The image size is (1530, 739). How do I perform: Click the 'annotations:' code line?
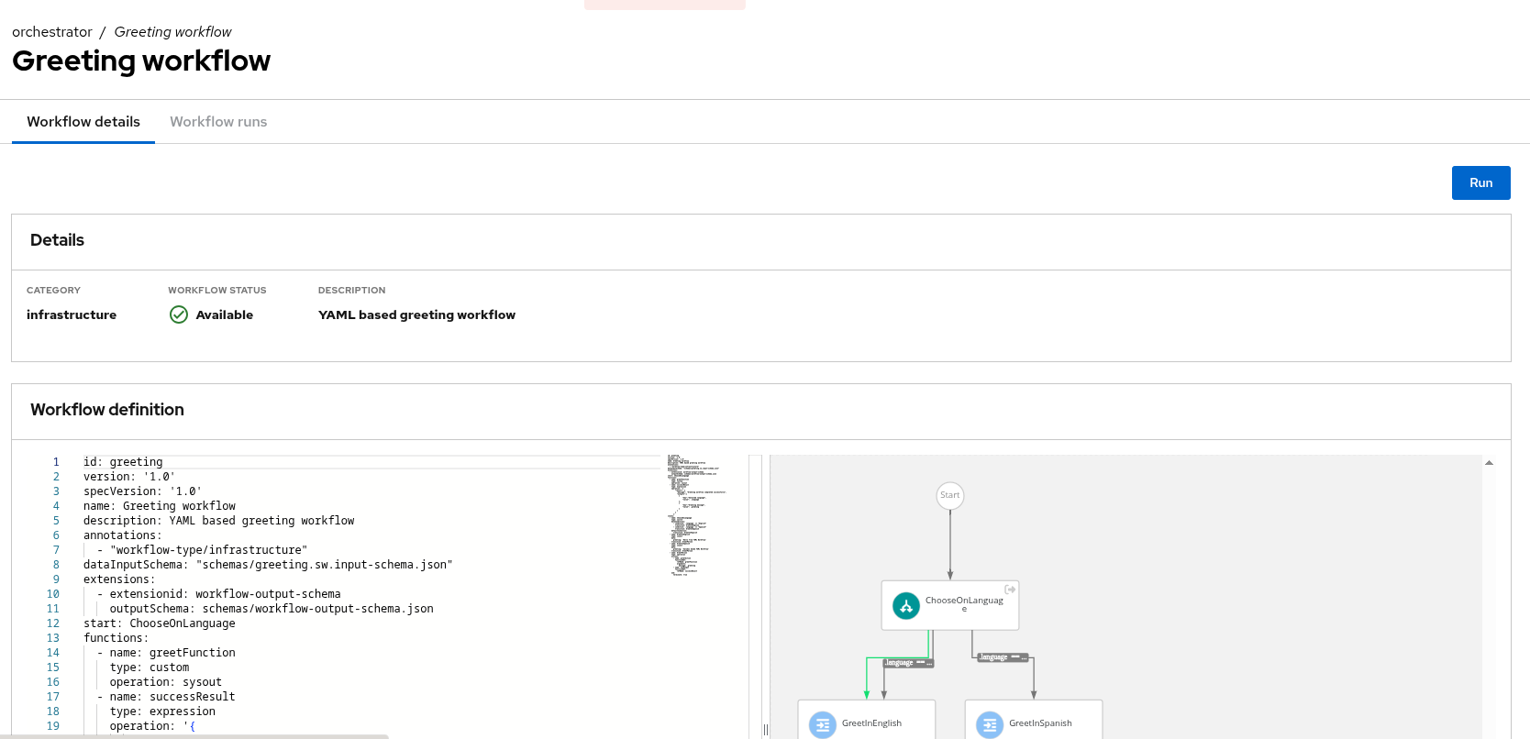(x=123, y=535)
